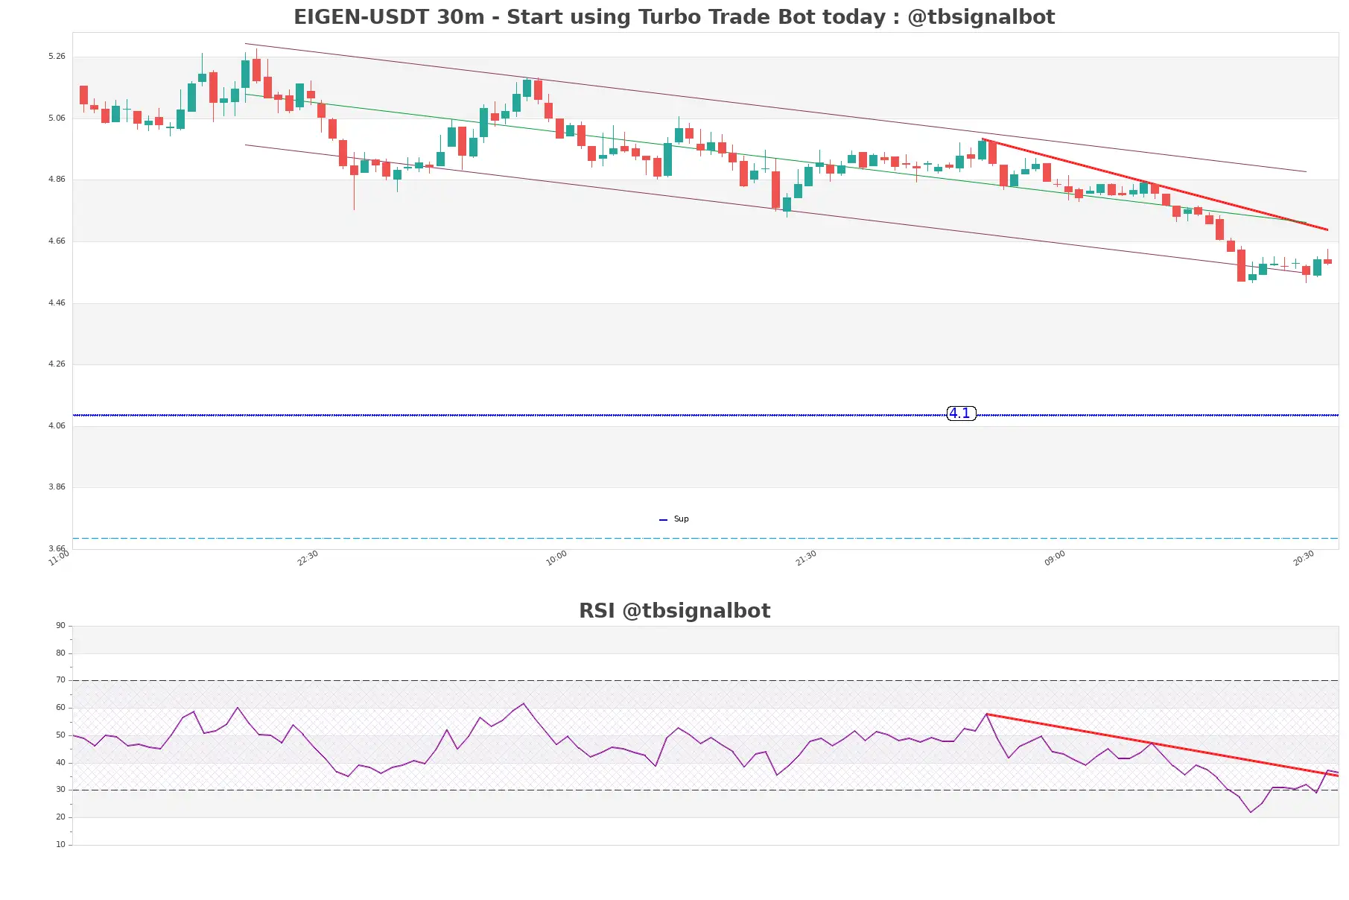Click the 5.06 price axis label
The height and width of the screenshot is (900, 1349).
click(57, 118)
